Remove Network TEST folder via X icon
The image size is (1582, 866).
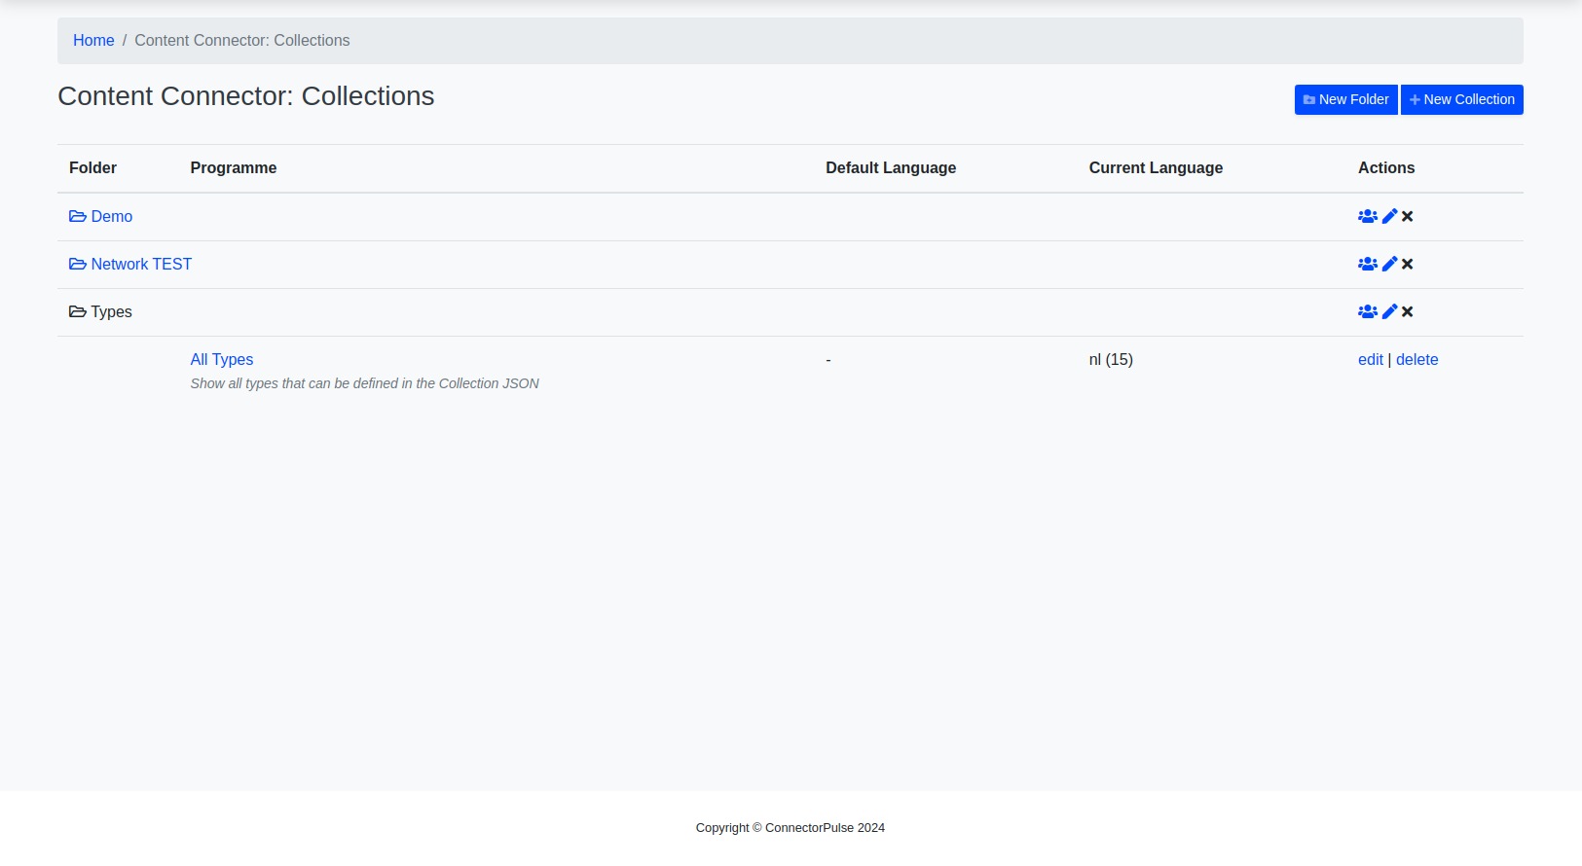1407,264
